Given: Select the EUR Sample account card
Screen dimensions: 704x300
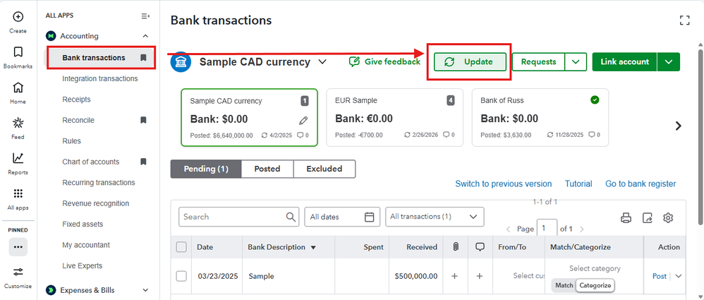Looking at the screenshot, I should coord(395,117).
